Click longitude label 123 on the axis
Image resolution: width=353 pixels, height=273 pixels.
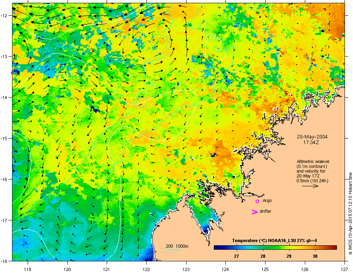[186, 269]
